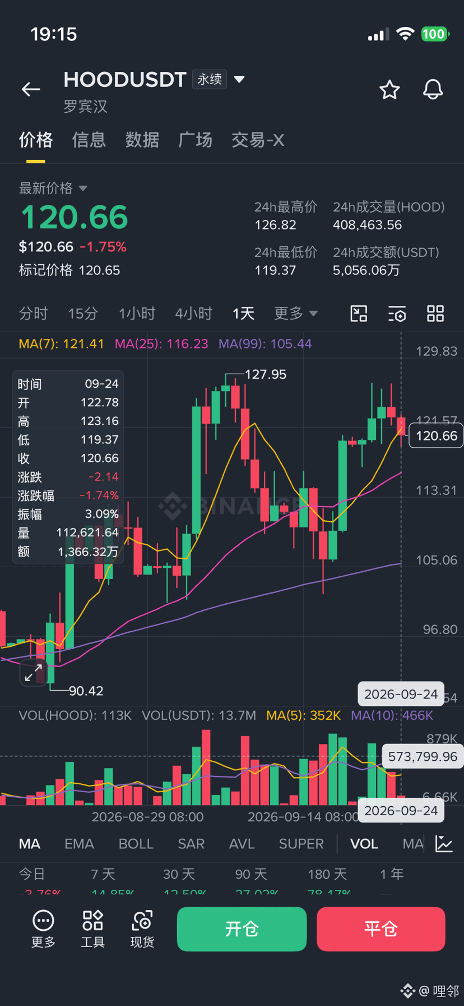
Task: Open price alert bell icon
Action: 433,90
